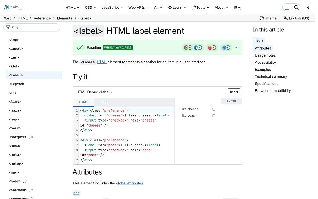Open the <input> sidebar entry
The height and width of the screenshot is (199, 318).
tap(16, 49)
